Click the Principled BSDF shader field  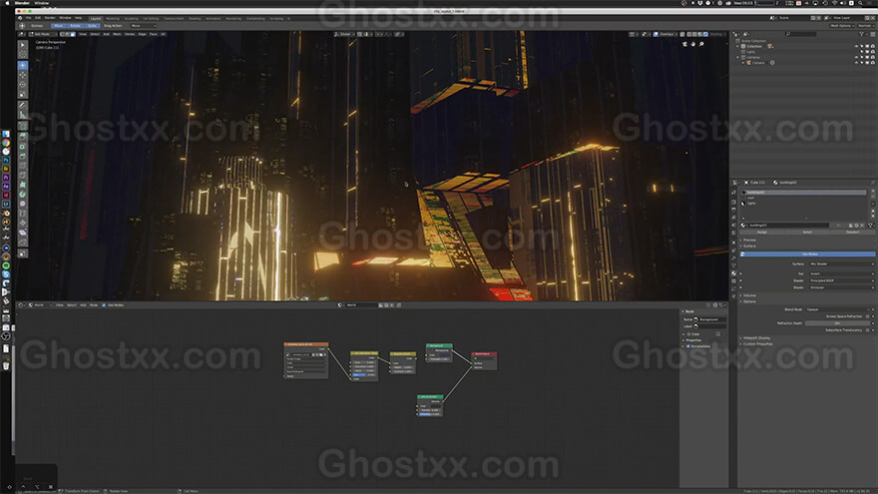click(840, 280)
